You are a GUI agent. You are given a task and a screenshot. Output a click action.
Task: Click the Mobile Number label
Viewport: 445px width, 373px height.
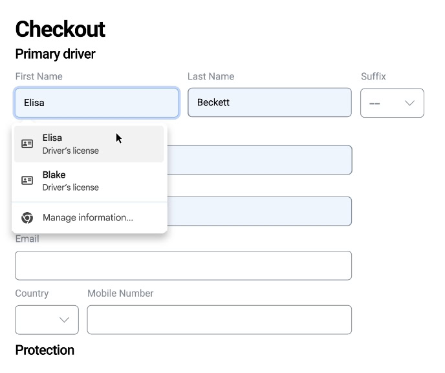120,293
